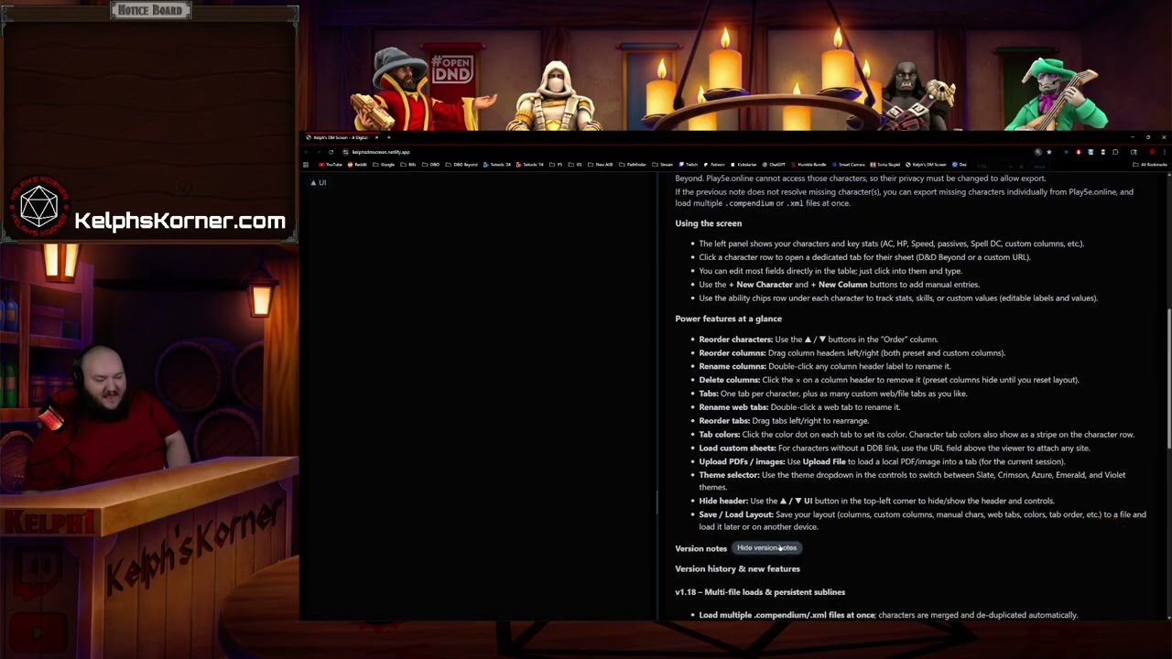Click the browser back arrow
Viewport: 1172px width, 659px height.
tap(307, 152)
